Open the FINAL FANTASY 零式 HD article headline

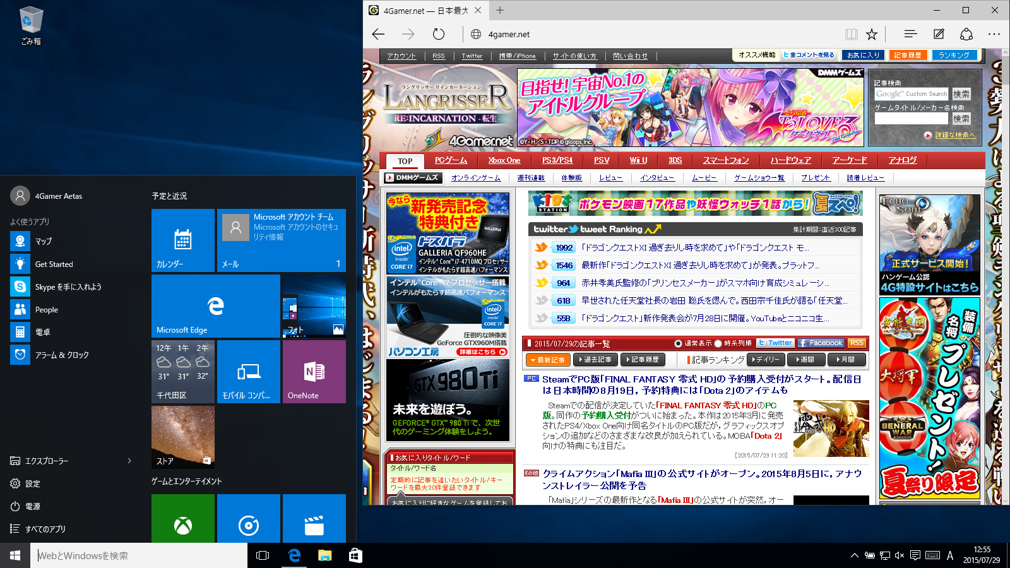[702, 384]
